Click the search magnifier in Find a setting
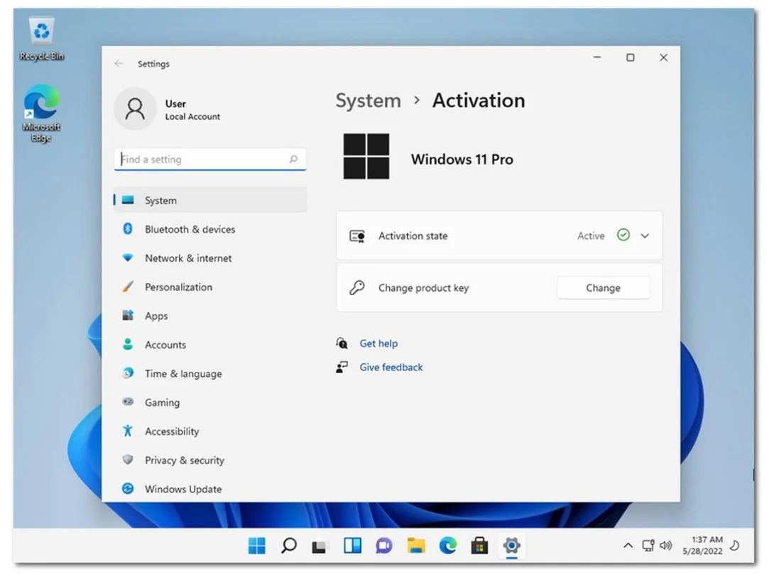767x574 pixels. click(293, 160)
